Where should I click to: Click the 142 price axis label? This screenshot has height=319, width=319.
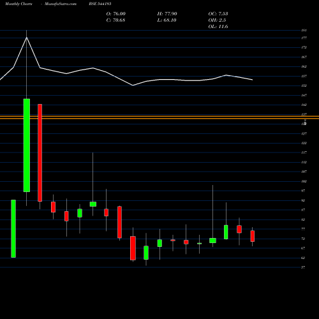tap(304, 105)
